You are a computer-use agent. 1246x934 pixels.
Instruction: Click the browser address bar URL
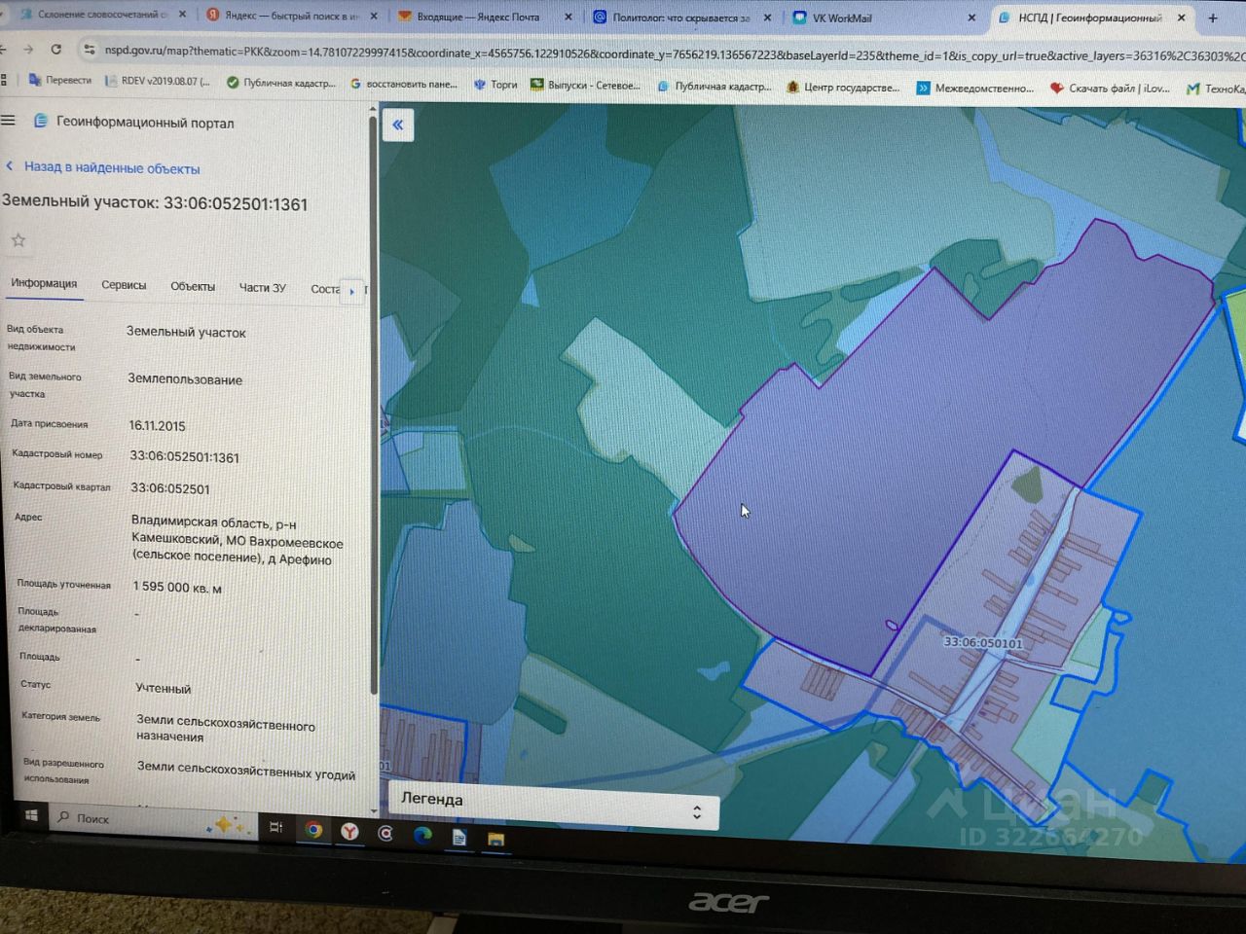click(672, 54)
